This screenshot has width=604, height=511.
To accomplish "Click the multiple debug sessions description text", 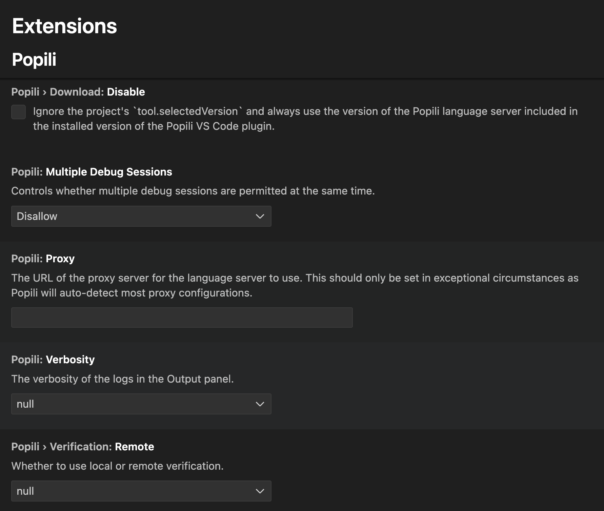I will click(193, 191).
